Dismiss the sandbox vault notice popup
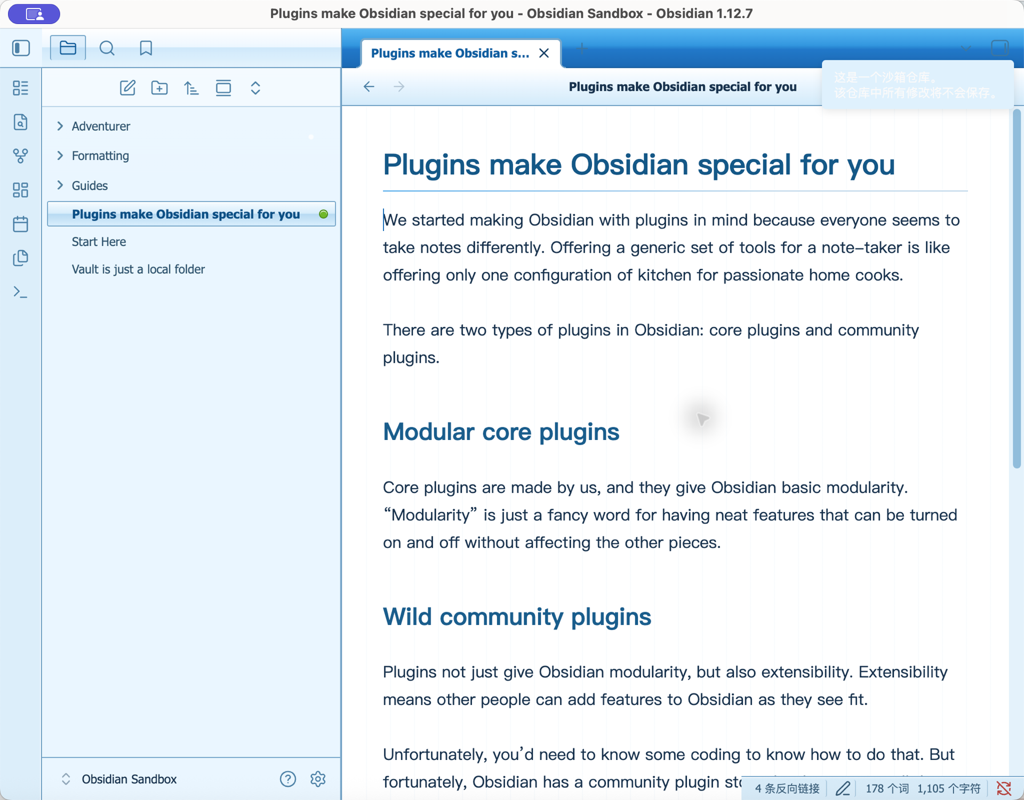1024x800 pixels. point(917,85)
